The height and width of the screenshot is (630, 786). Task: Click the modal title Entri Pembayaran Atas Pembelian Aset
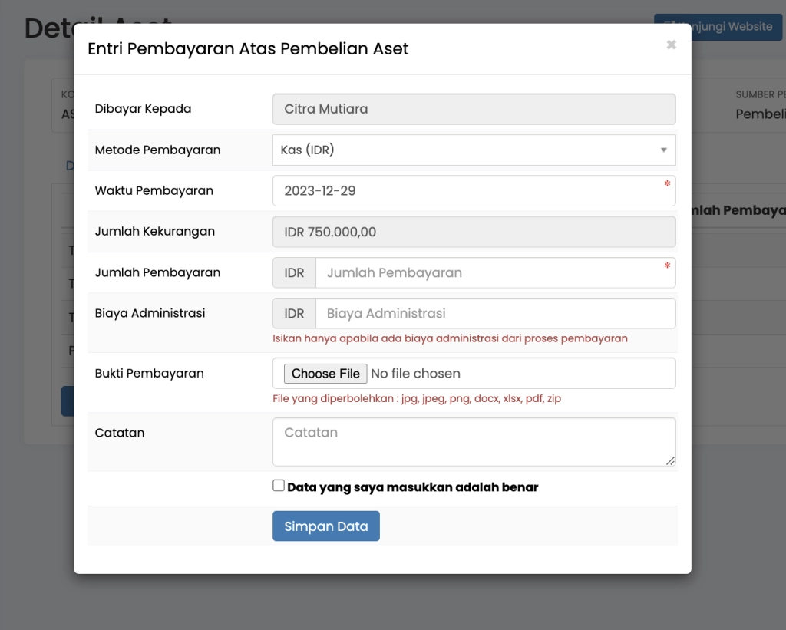coord(248,49)
